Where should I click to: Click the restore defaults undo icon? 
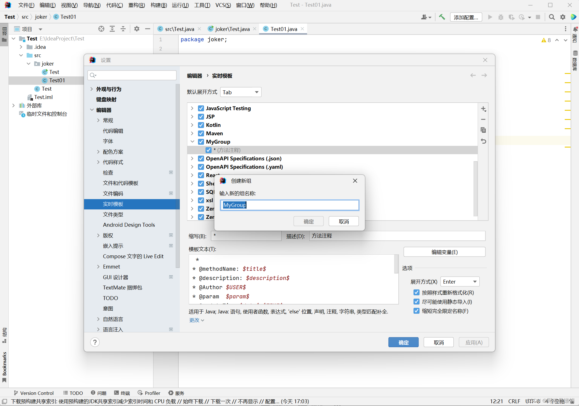483,141
